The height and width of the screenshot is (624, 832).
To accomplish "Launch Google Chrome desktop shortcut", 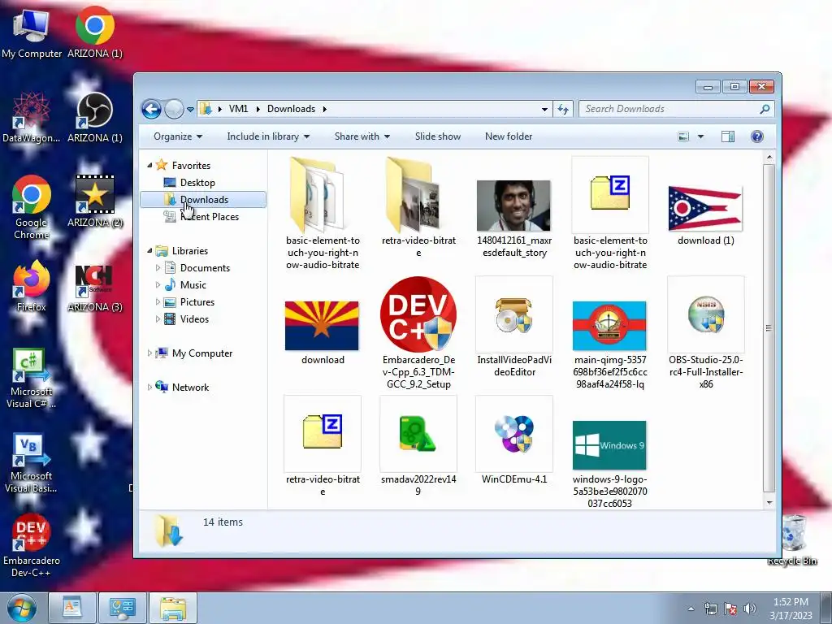I will 32,207.
